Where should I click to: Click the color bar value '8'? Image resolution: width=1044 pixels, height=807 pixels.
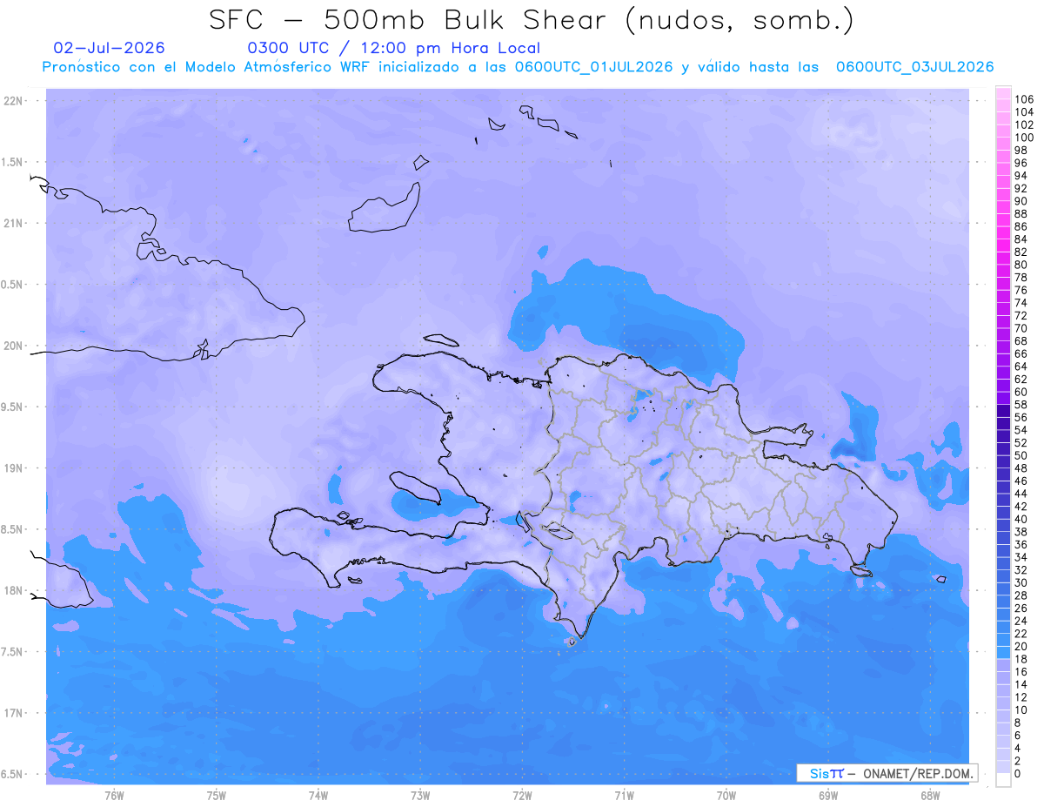click(x=1018, y=723)
